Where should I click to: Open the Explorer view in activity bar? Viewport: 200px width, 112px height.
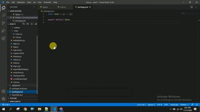pyautogui.click(x=3, y=8)
